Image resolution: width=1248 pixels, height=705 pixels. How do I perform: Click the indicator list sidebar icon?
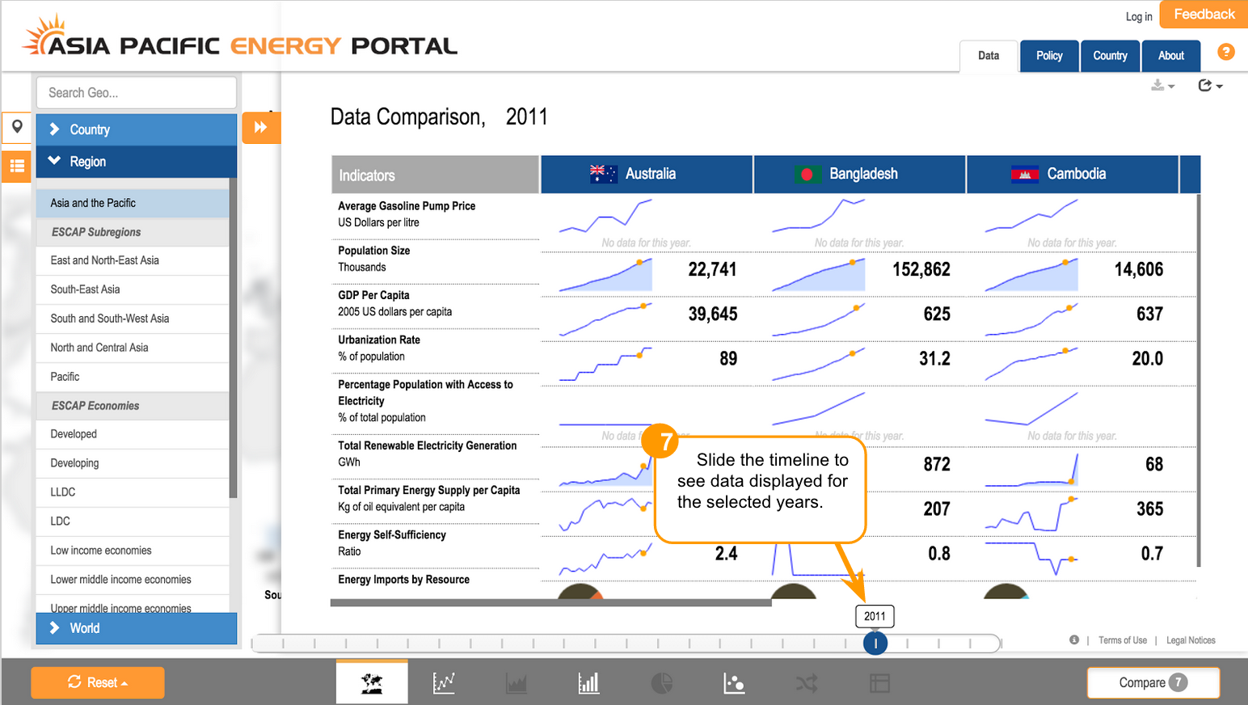[x=17, y=167]
